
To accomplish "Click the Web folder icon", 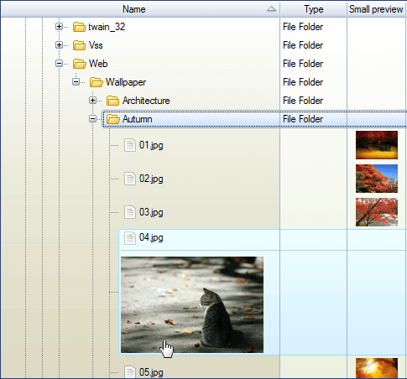I will click(79, 64).
